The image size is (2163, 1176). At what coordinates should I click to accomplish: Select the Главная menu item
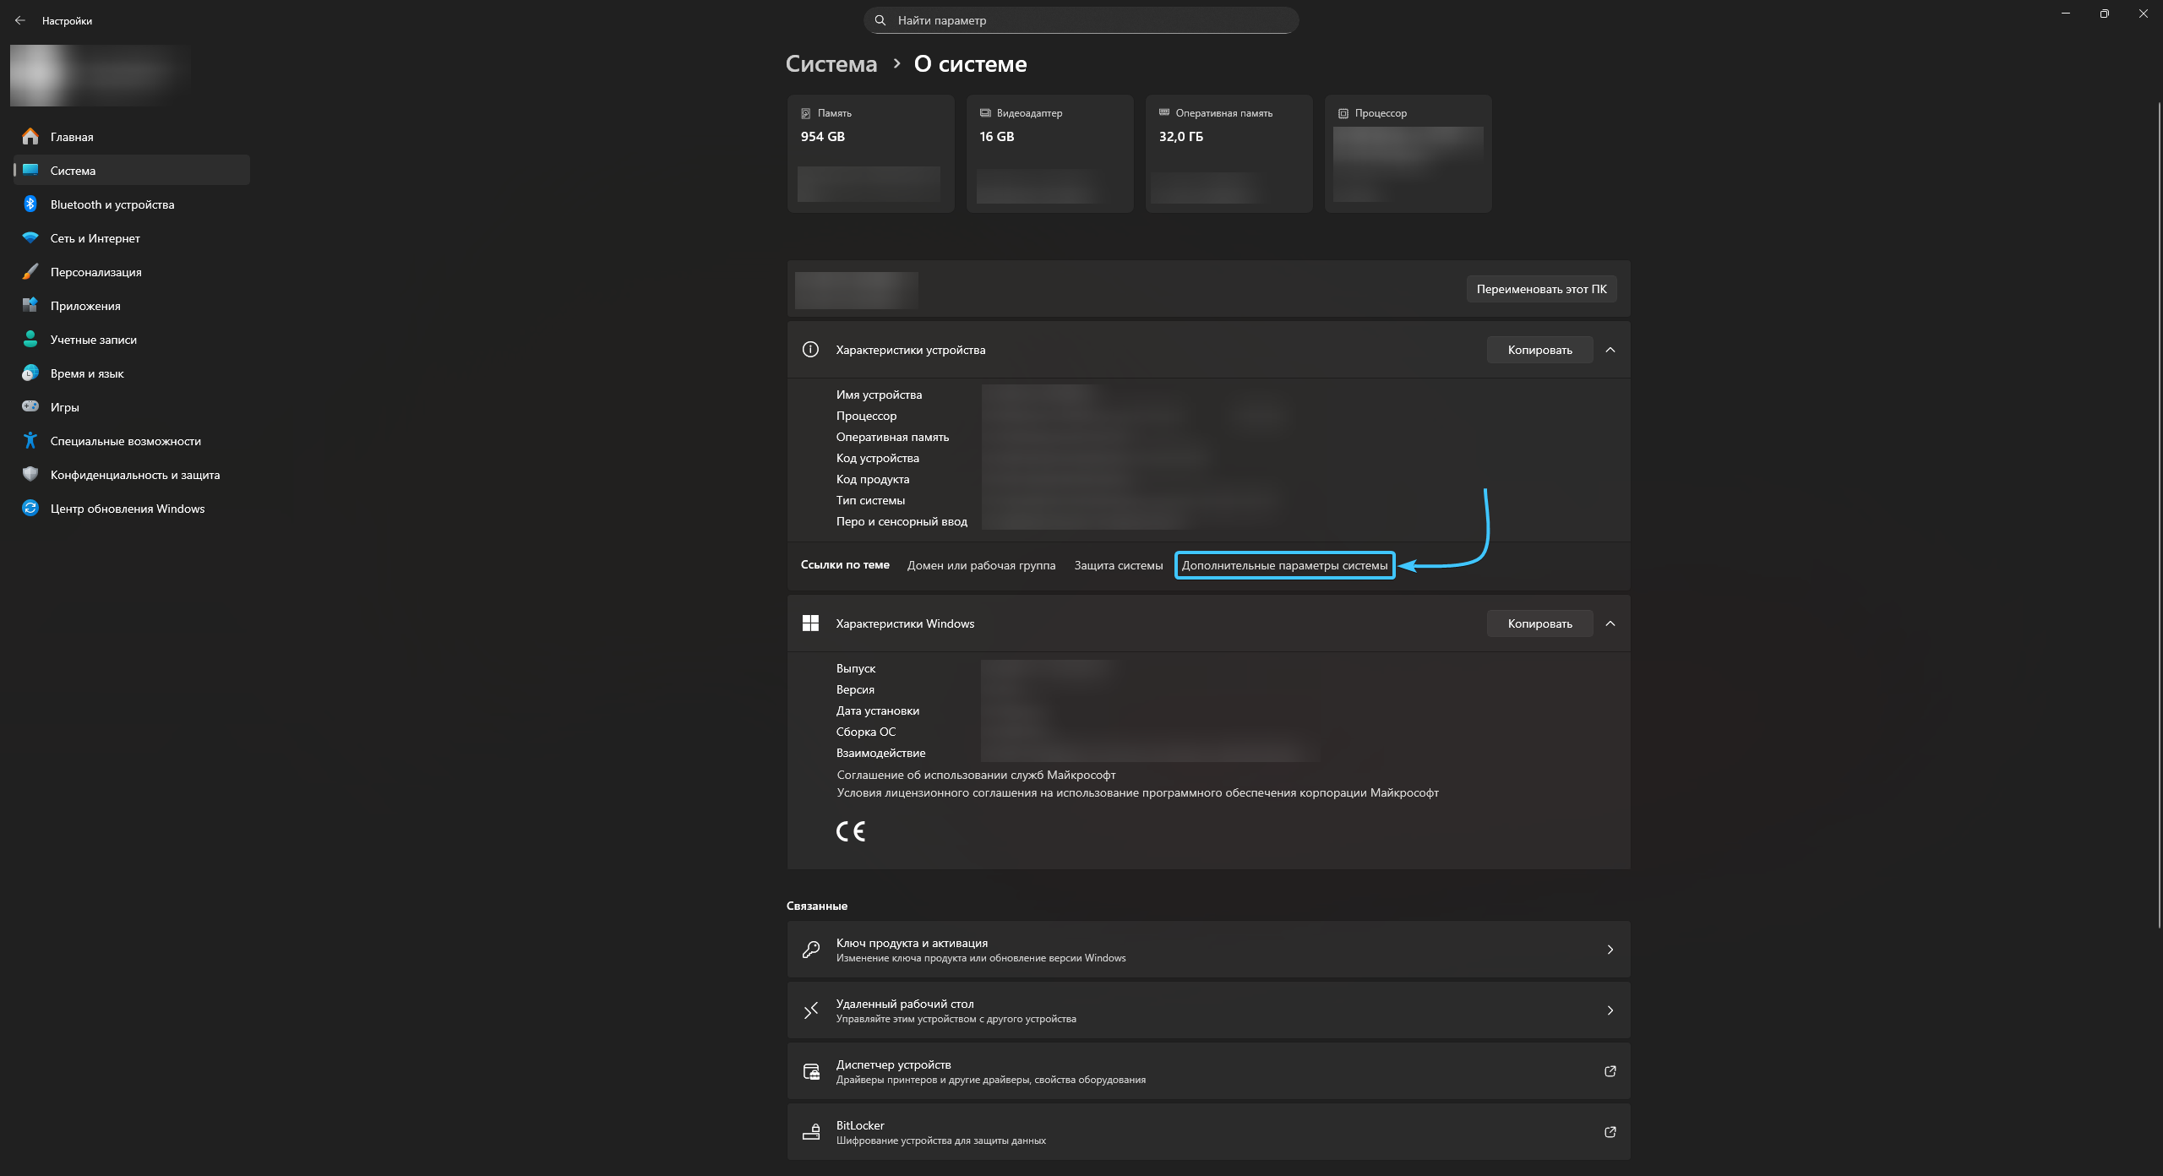click(x=72, y=137)
